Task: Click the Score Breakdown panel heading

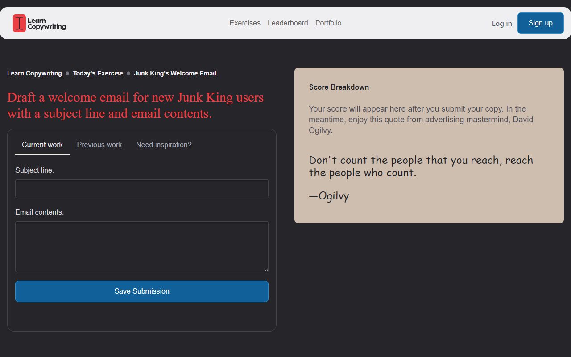Action: pyautogui.click(x=339, y=87)
